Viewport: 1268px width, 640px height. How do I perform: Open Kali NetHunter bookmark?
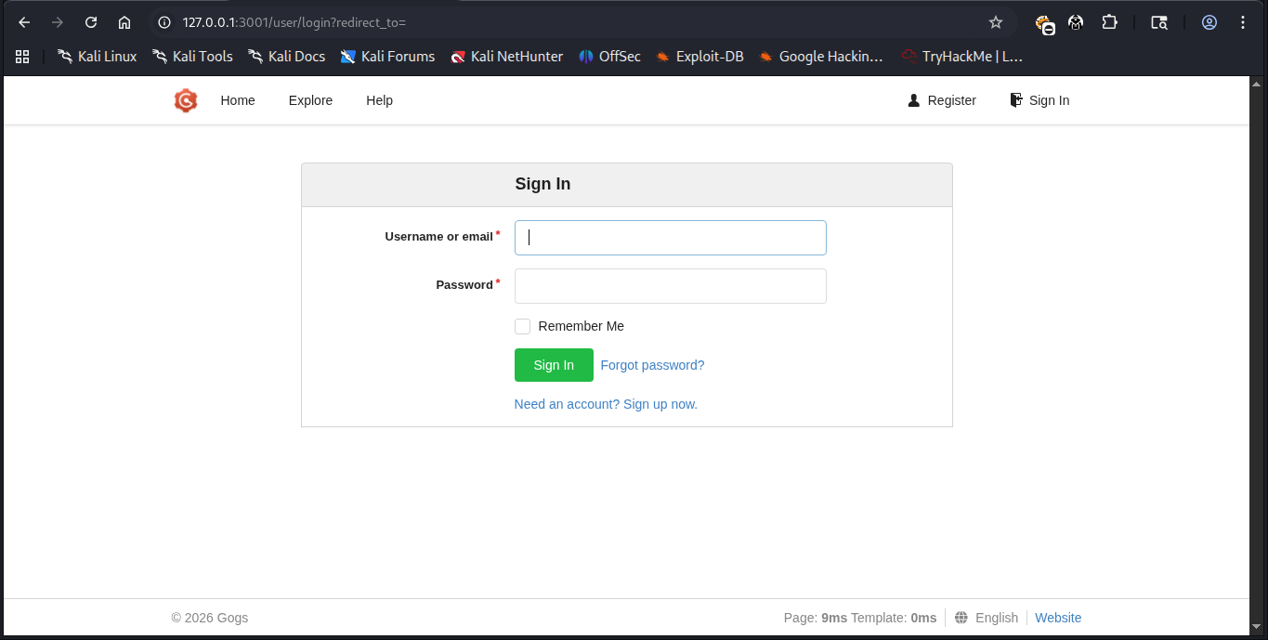click(x=506, y=57)
